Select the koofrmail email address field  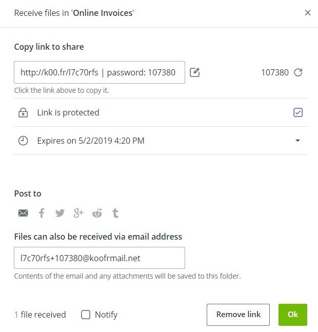pyautogui.click(x=99, y=258)
